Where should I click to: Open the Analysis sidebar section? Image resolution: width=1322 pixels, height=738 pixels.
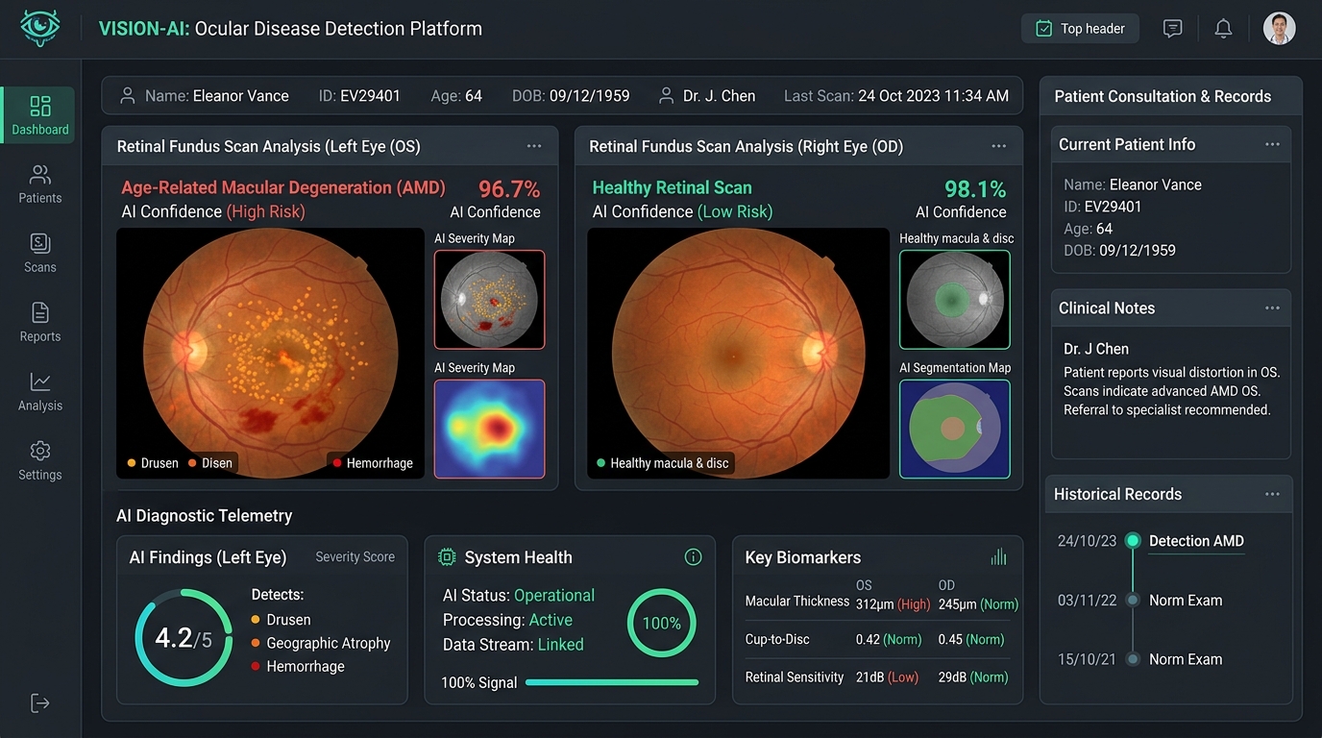point(40,392)
